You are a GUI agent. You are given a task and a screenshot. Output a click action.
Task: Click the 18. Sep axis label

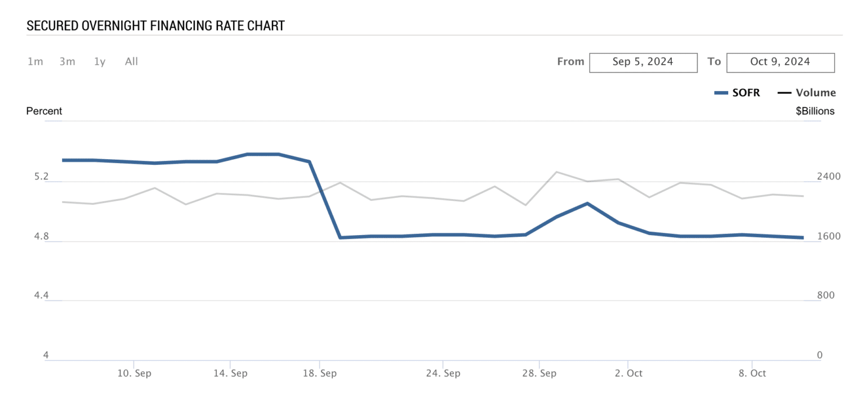[x=319, y=373]
